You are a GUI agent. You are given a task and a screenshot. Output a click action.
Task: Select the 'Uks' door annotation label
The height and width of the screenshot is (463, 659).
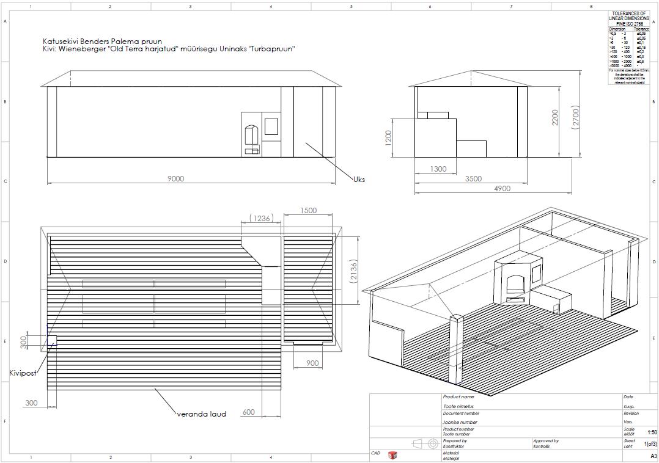pyautogui.click(x=359, y=179)
